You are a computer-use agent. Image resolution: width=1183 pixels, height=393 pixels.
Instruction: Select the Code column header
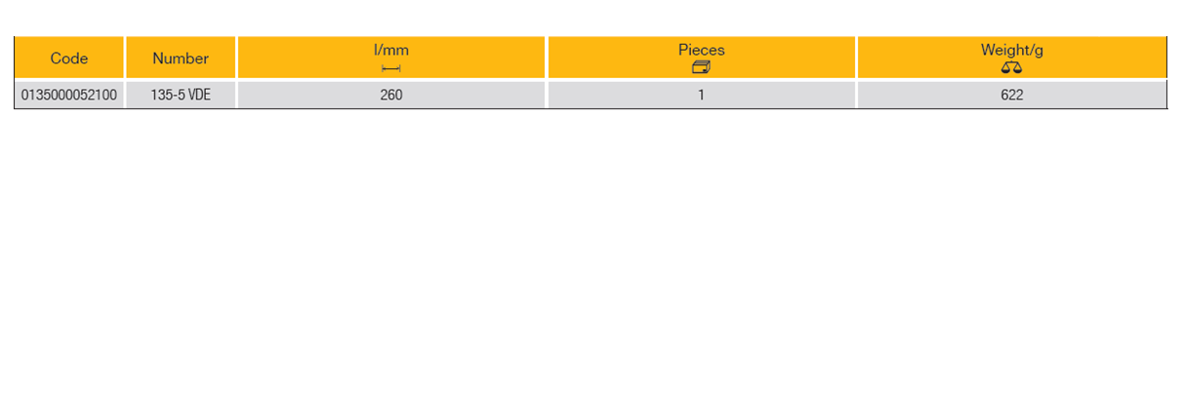point(69,59)
